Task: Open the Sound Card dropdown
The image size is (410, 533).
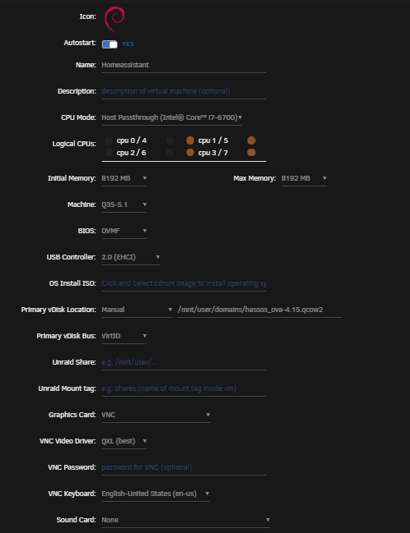Action: tap(186, 520)
